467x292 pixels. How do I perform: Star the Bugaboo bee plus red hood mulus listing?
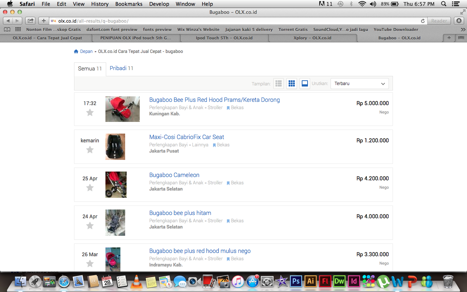(x=90, y=264)
